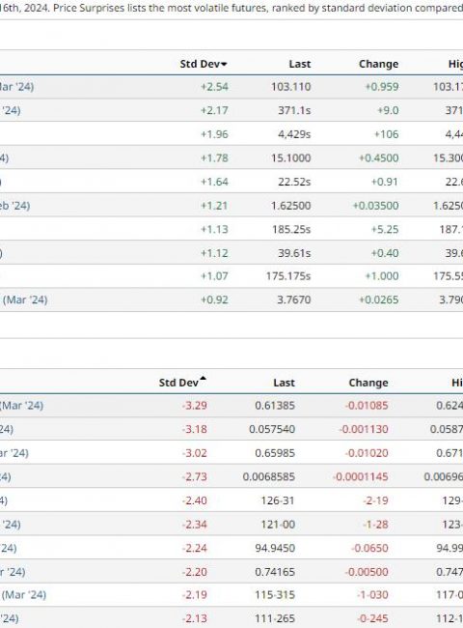Open the contract link with +2.54 Std Dev

tap(16, 87)
